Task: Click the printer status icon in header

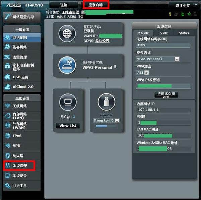Action: click(195, 14)
